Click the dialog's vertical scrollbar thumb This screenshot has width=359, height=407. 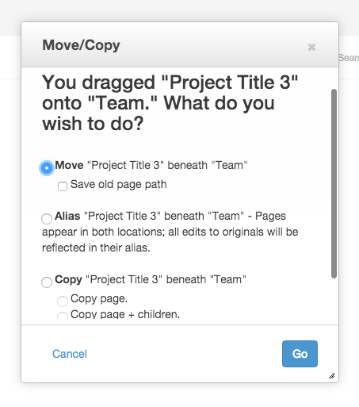point(334,183)
